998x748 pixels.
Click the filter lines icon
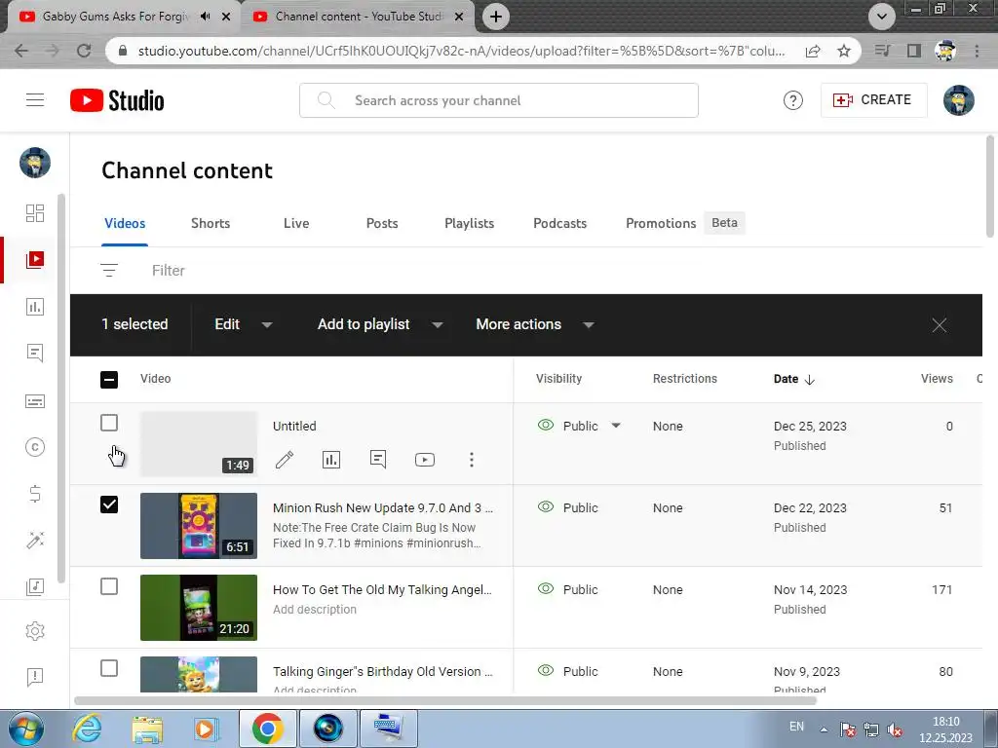(x=109, y=271)
